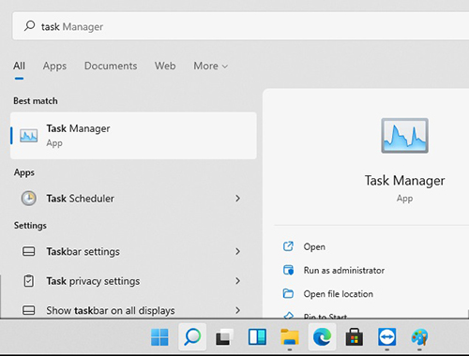469x356 pixels.
Task: Open File Explorer from the taskbar
Action: point(290,337)
